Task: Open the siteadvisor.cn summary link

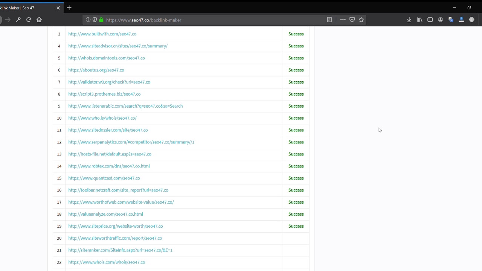Action: click(x=118, y=46)
